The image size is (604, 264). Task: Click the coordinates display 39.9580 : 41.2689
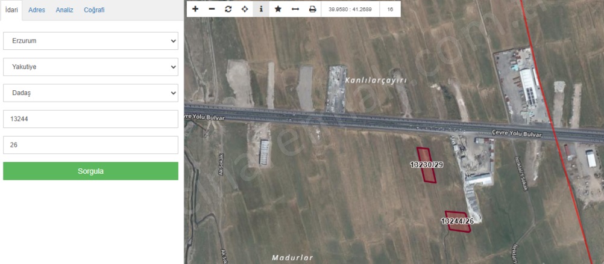350,10
